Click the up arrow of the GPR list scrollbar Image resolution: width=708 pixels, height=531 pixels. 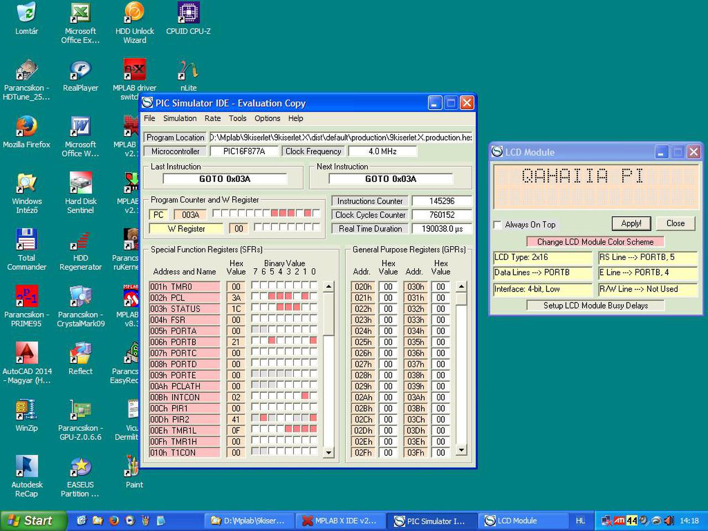[x=461, y=287]
